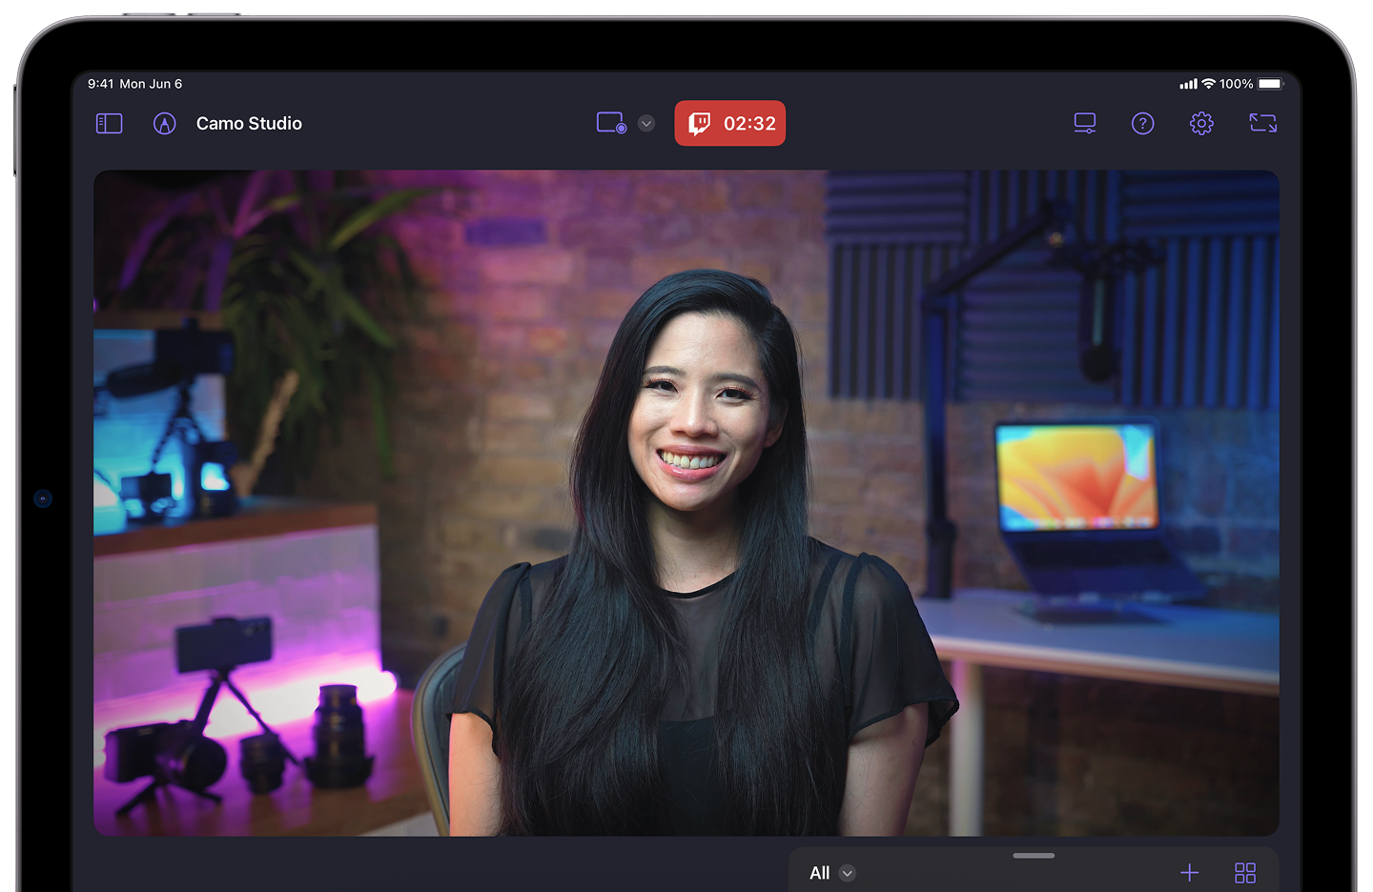
Task: Expand the recording mode chevron dropdown
Action: [x=646, y=123]
